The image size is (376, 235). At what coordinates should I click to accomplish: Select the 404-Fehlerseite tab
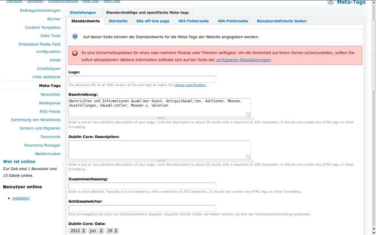click(233, 21)
